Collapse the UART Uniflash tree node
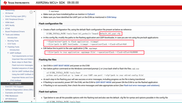This screenshot has width=182, height=103. click(x=8, y=53)
